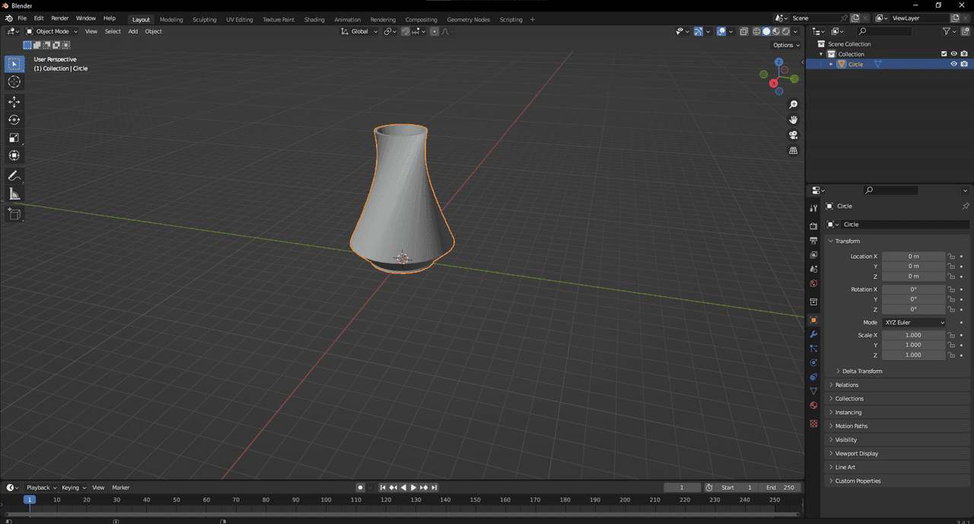Click frame 100 on the timeline
Screen dimensions: 974x524
[x=326, y=500]
